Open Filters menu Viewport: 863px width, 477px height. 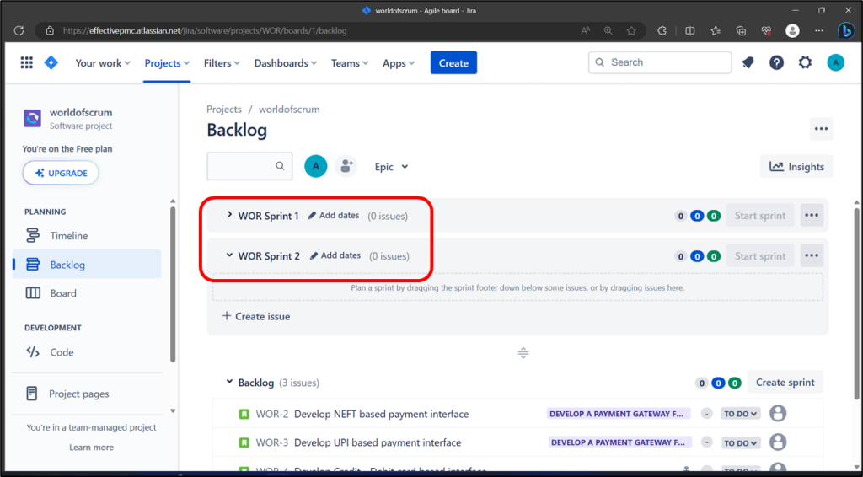pyautogui.click(x=222, y=63)
